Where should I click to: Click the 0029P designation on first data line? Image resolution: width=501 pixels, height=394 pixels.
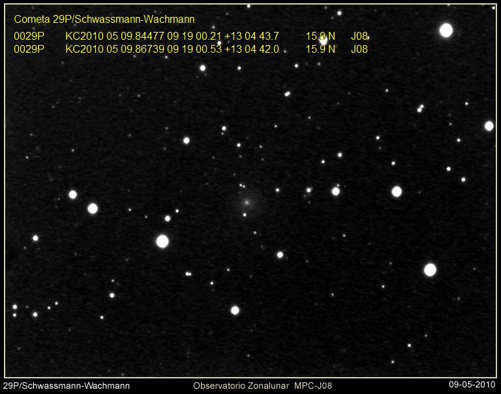(x=29, y=36)
